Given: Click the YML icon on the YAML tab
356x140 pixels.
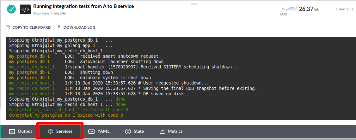Looking at the screenshot, I should pyautogui.click(x=91, y=131).
